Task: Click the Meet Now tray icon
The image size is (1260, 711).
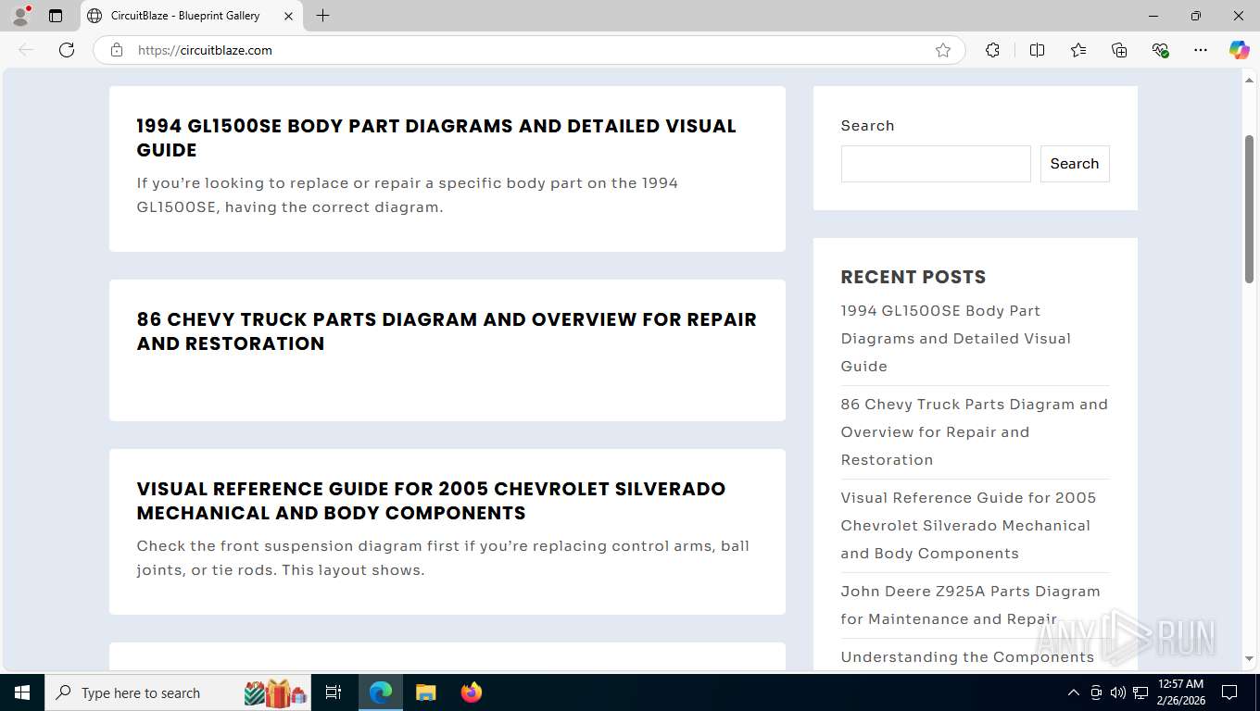Action: (x=1096, y=692)
